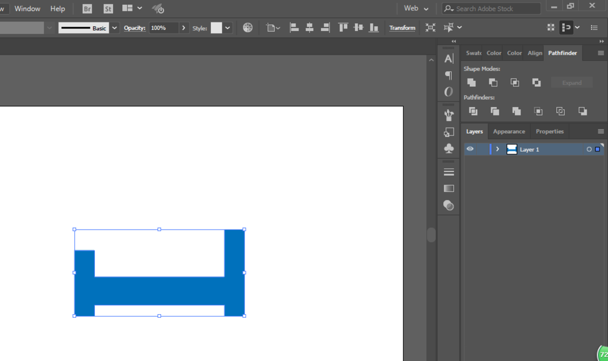Viewport: 608px width, 361px height.
Task: Open the Brushes panel icon
Action: click(x=449, y=115)
